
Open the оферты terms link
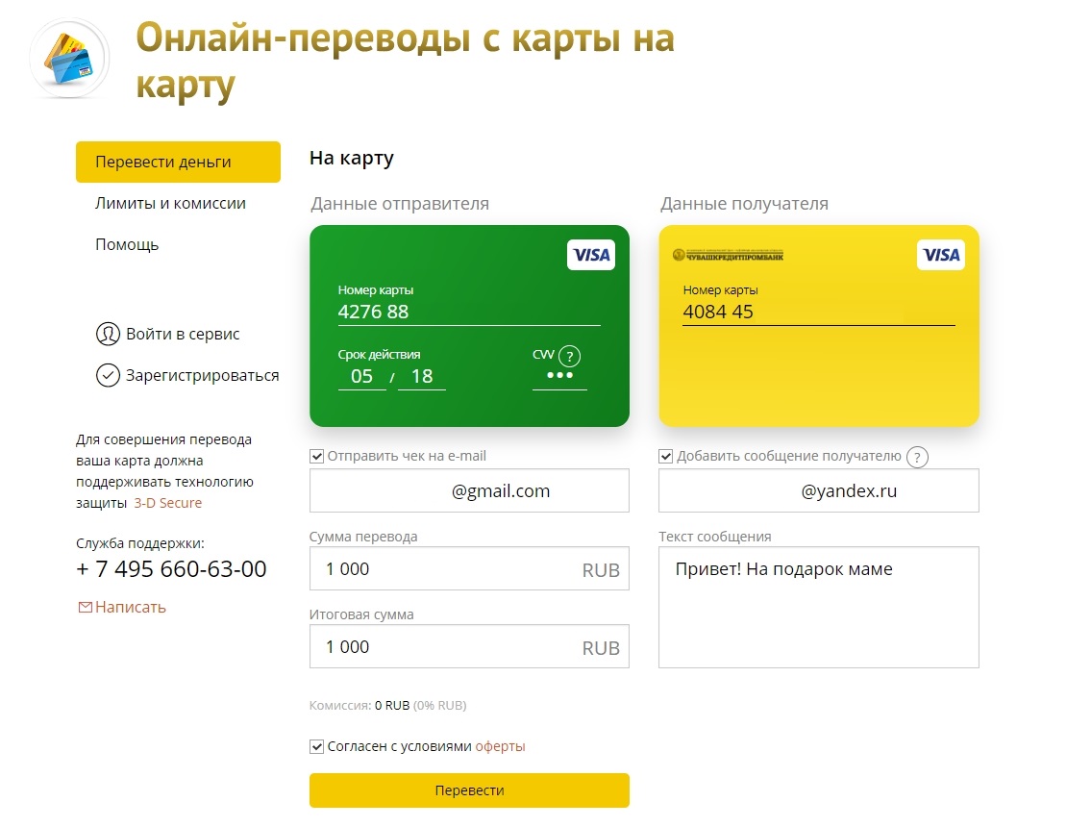(500, 747)
